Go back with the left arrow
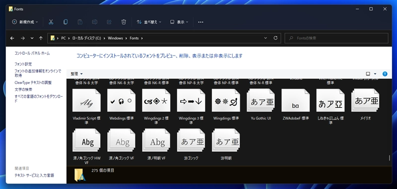The width and height of the screenshot is (397, 189). point(12,38)
